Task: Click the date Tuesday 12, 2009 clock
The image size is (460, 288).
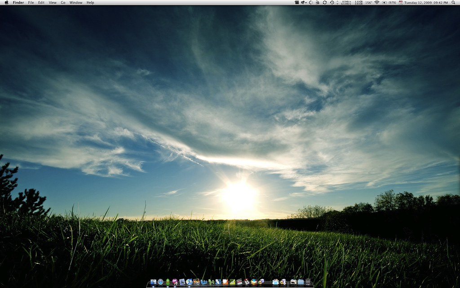Action: 426,2
